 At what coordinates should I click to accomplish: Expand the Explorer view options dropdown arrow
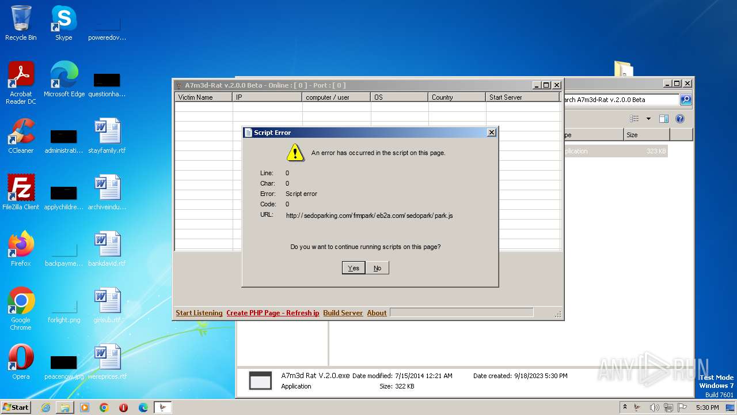coord(648,119)
